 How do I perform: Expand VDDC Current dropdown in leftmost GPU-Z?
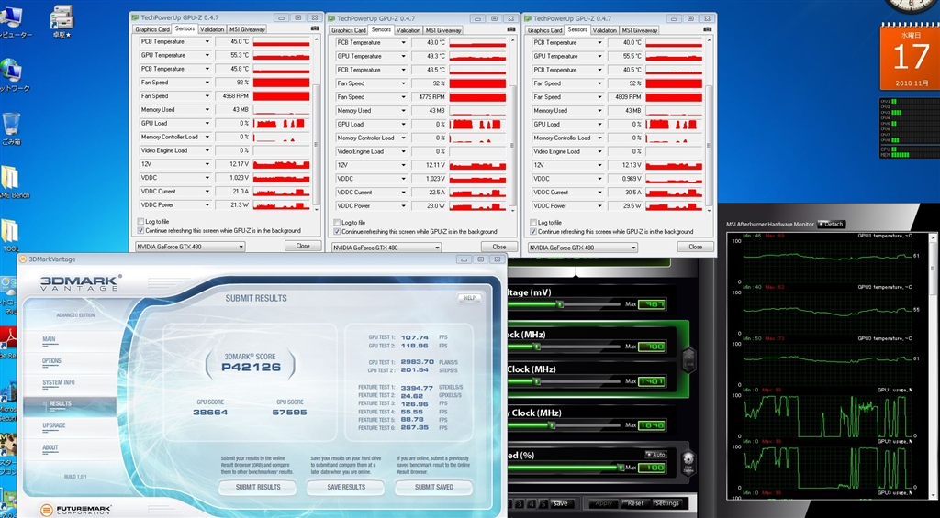(207, 192)
